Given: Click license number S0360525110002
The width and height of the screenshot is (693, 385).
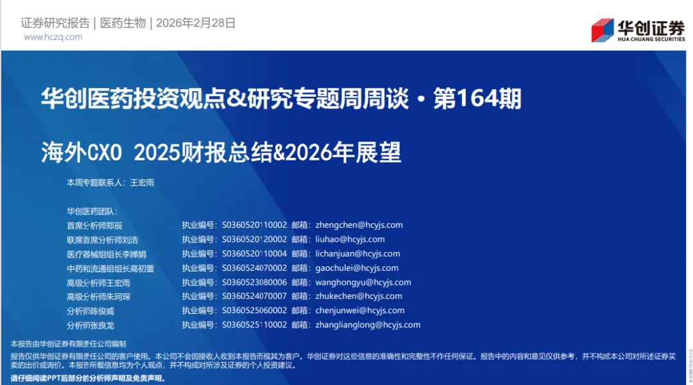Looking at the screenshot, I should (254, 325).
